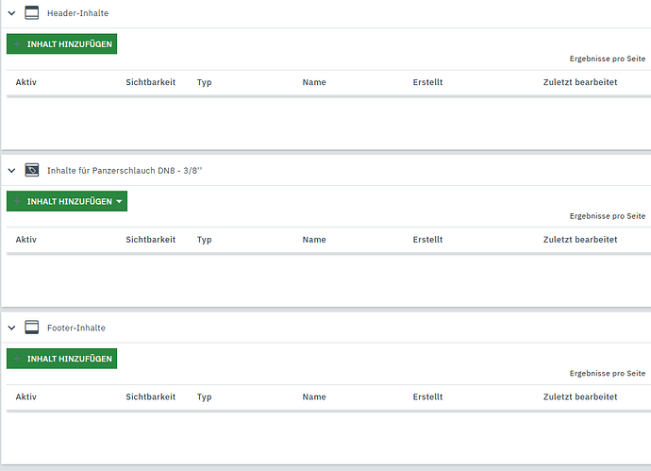The height and width of the screenshot is (471, 651).
Task: Open dropdown arrow on Panzerschlauch Inhalt hinzufügen
Action: click(120, 201)
